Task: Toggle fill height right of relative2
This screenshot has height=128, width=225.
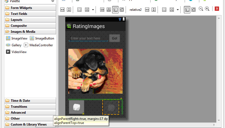Action: 154,10
